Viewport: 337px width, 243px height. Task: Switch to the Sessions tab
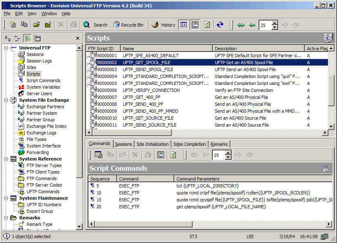point(124,144)
